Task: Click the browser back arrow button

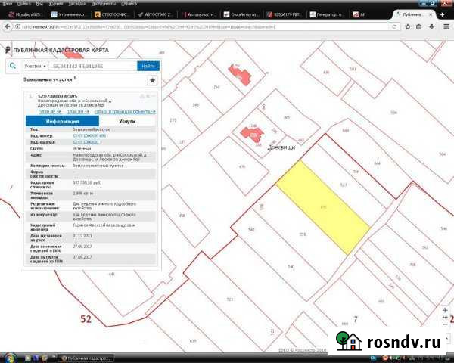Action: (7, 26)
